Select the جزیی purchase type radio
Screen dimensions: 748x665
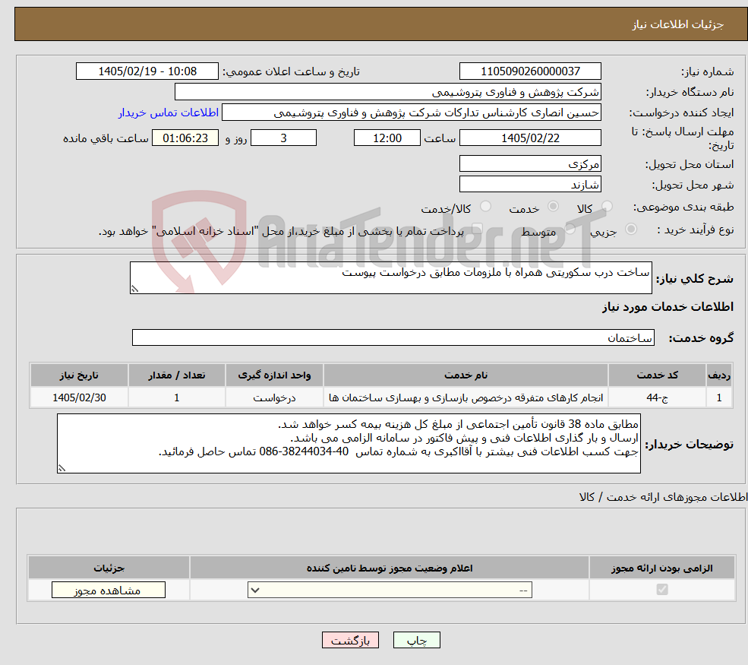coord(630,230)
